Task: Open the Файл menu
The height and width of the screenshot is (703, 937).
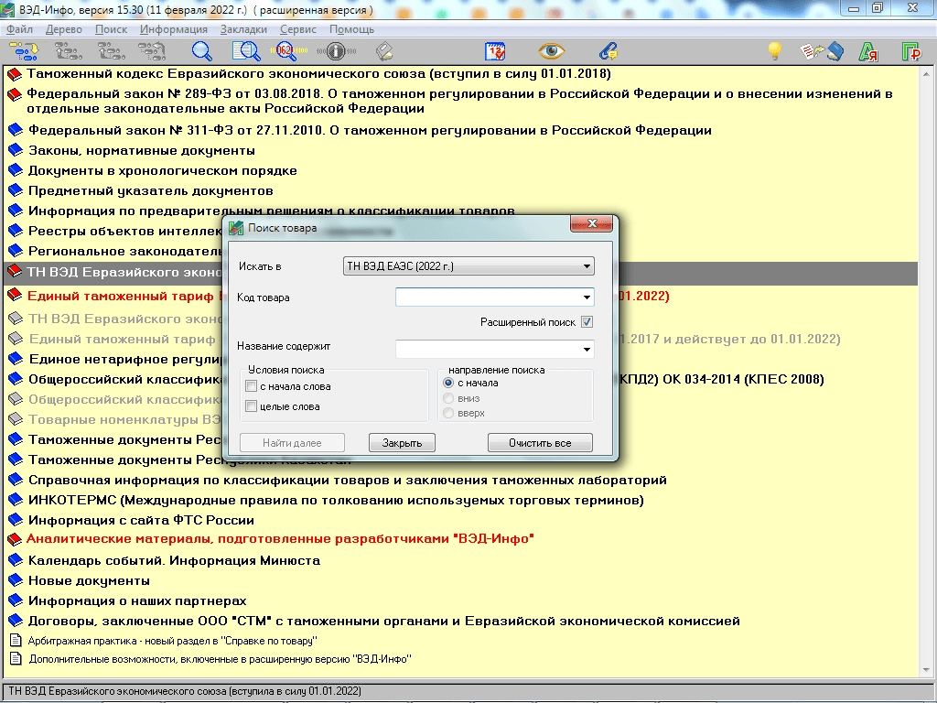Action: click(20, 29)
